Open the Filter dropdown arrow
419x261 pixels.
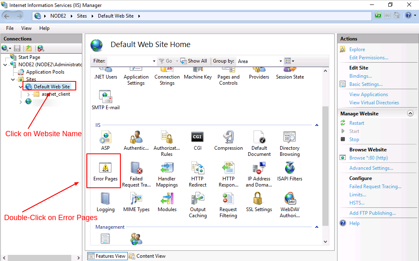(x=154, y=61)
